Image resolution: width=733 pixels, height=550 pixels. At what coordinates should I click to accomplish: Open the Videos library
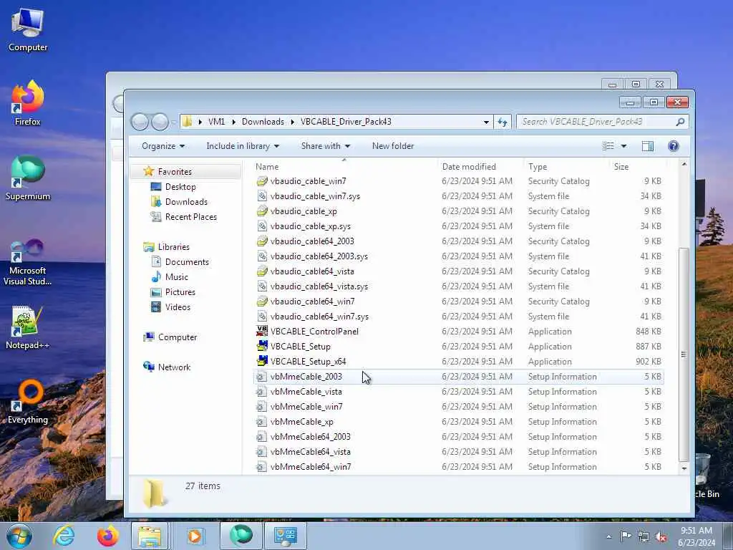178,307
